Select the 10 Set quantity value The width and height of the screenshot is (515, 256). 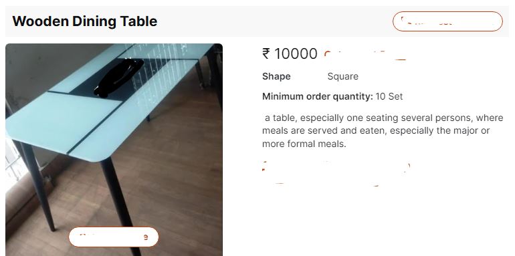click(389, 96)
